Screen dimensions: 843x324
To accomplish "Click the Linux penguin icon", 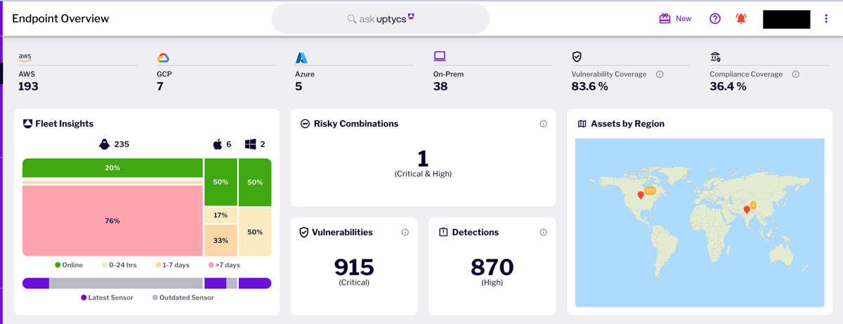I will tap(104, 144).
